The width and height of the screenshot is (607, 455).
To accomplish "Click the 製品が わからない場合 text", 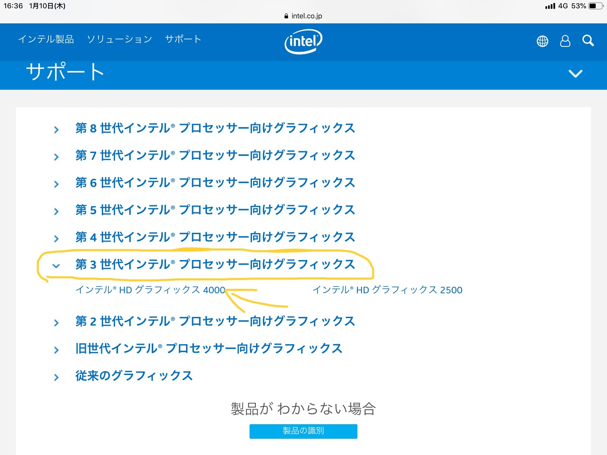I will (x=303, y=409).
